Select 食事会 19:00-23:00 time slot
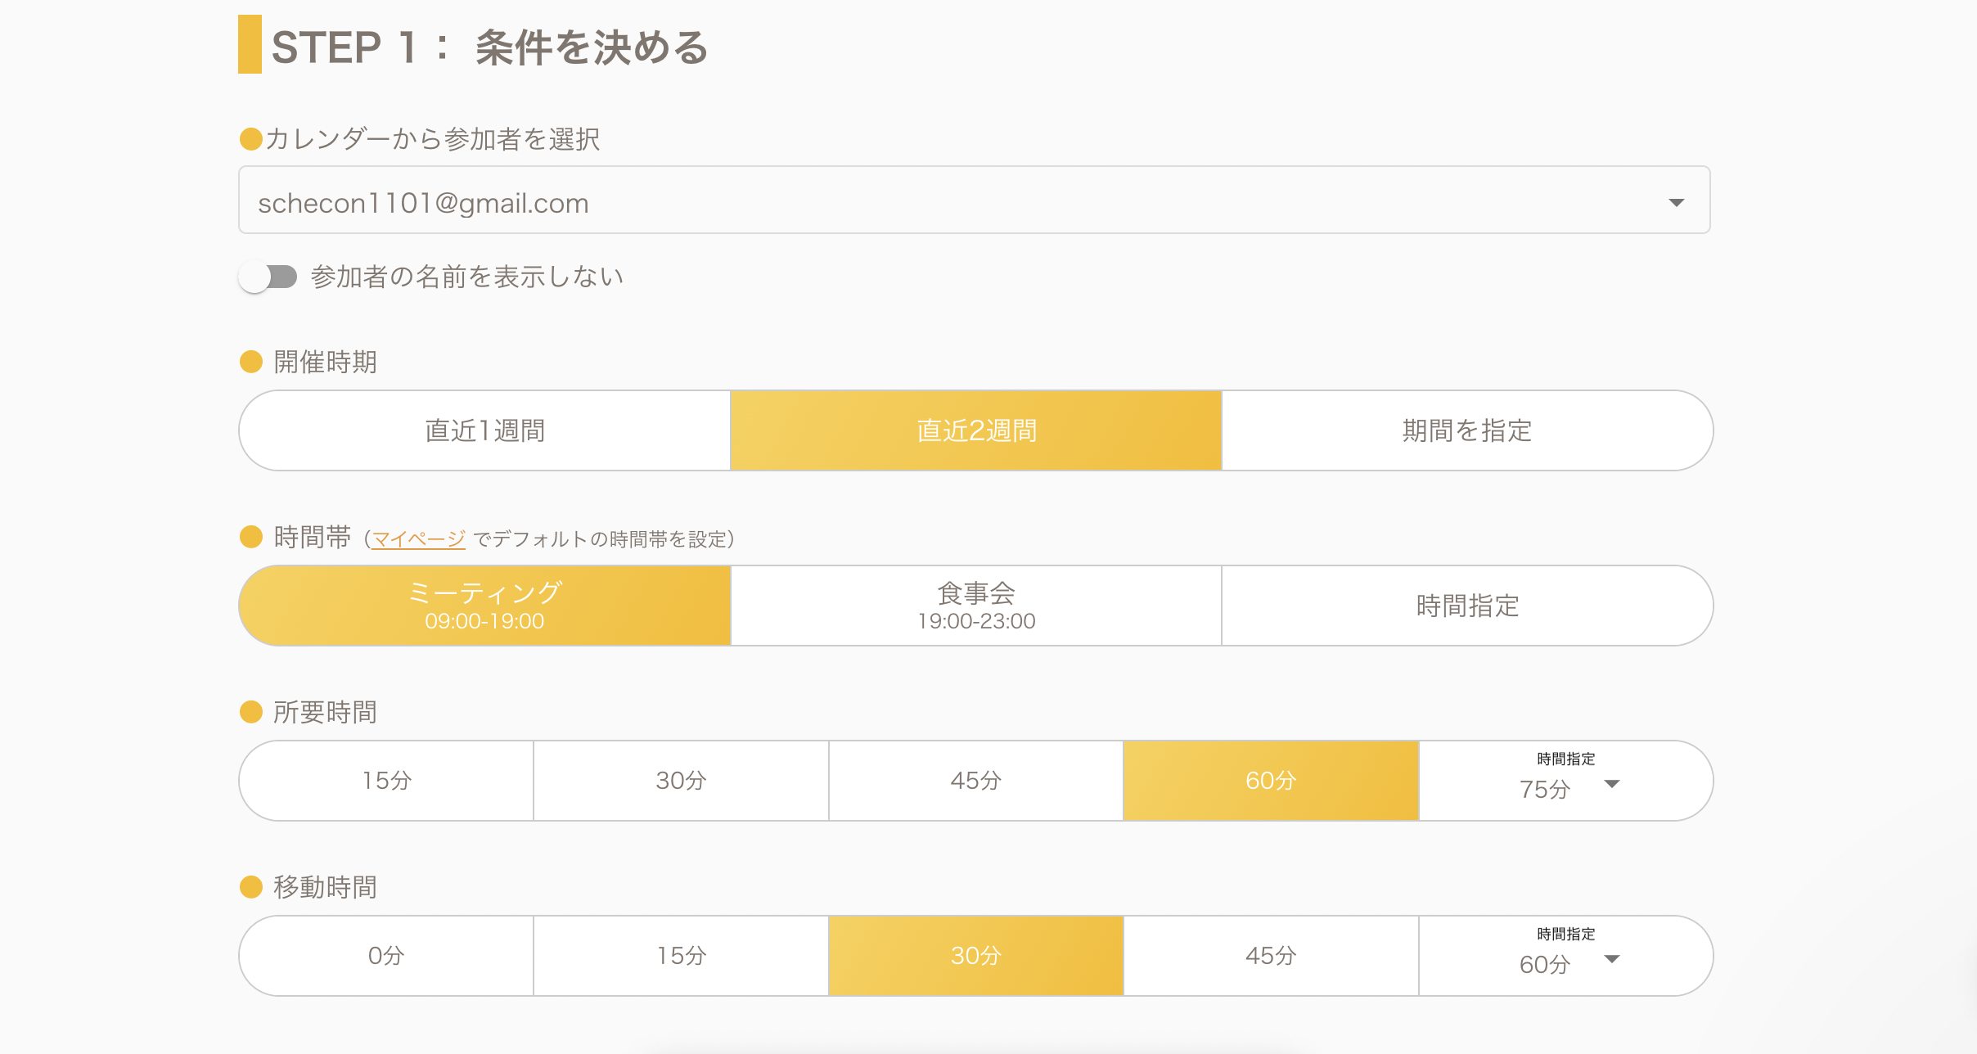 pos(975,606)
